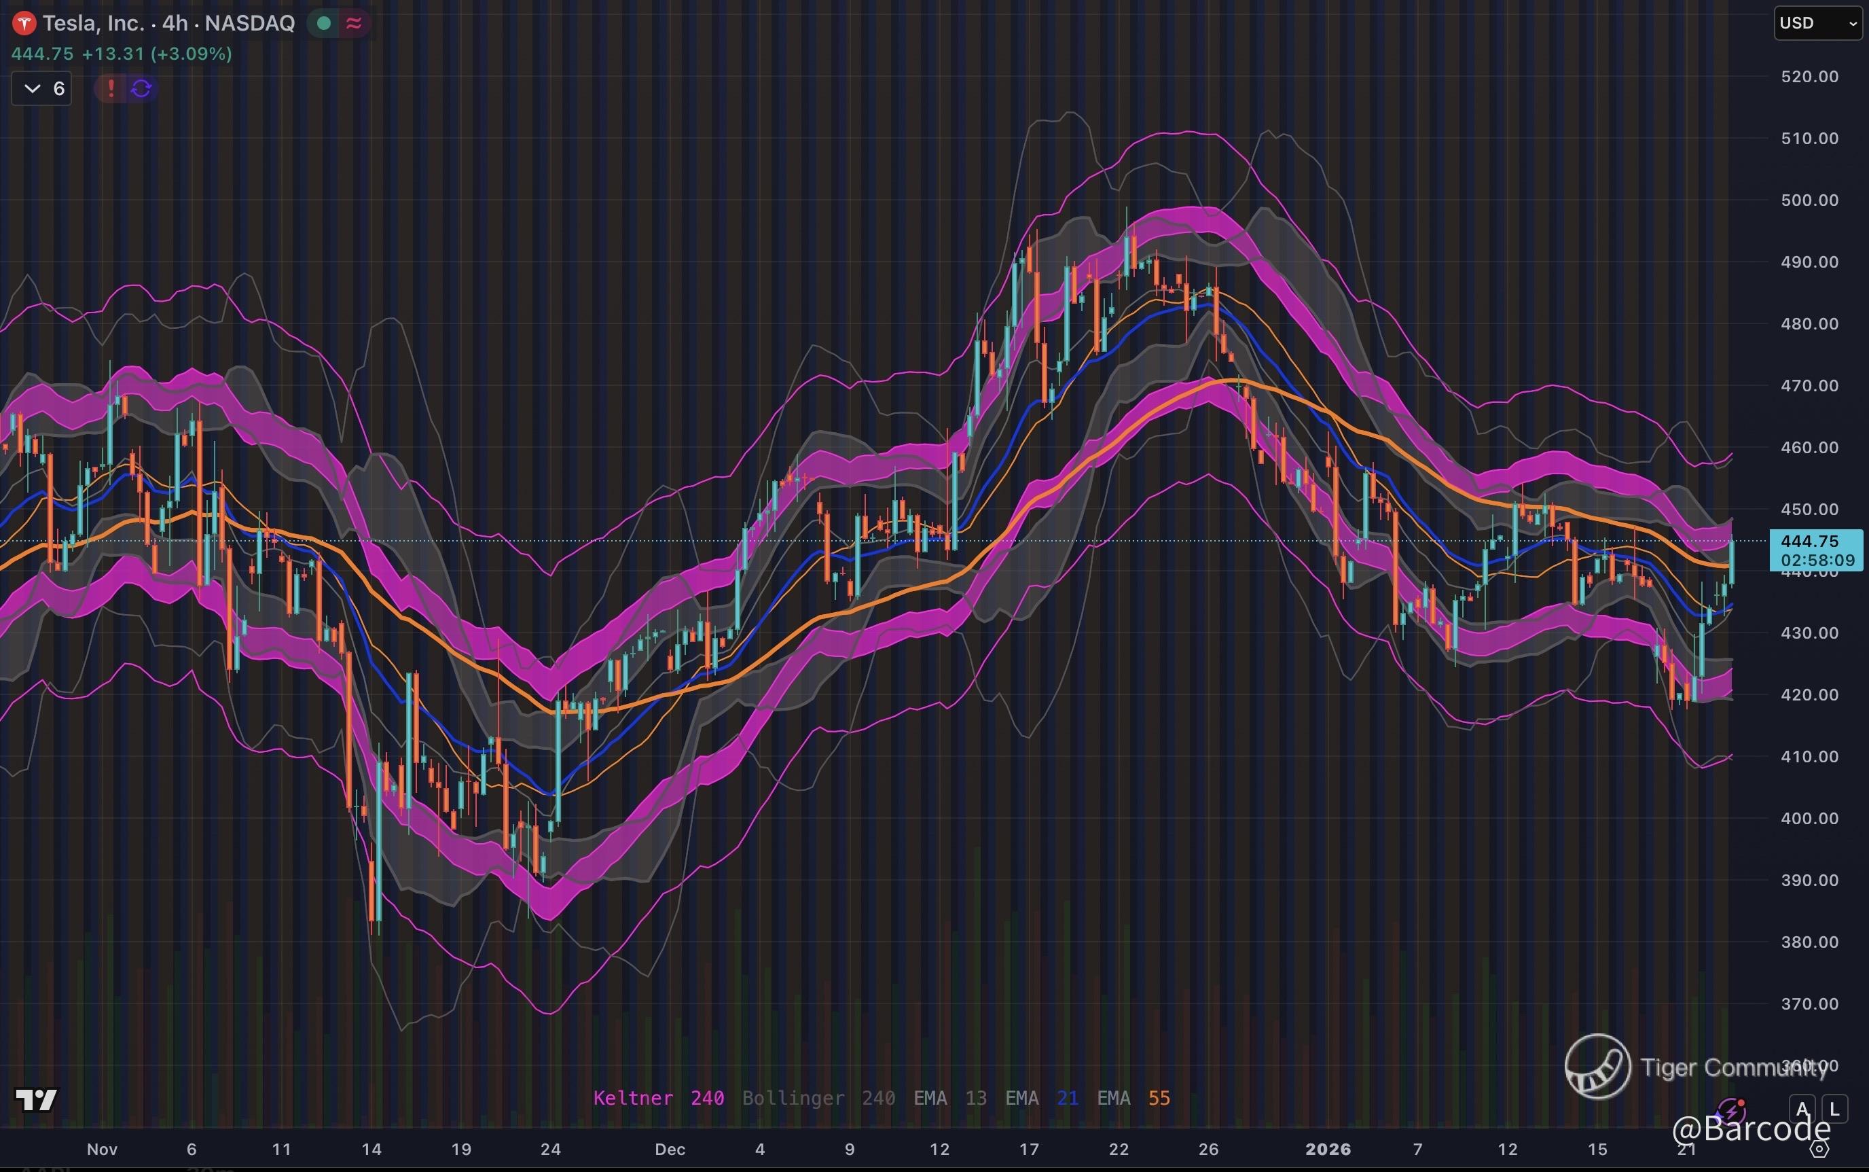Click the red exclamation warning icon
This screenshot has width=1869, height=1172.
[111, 88]
